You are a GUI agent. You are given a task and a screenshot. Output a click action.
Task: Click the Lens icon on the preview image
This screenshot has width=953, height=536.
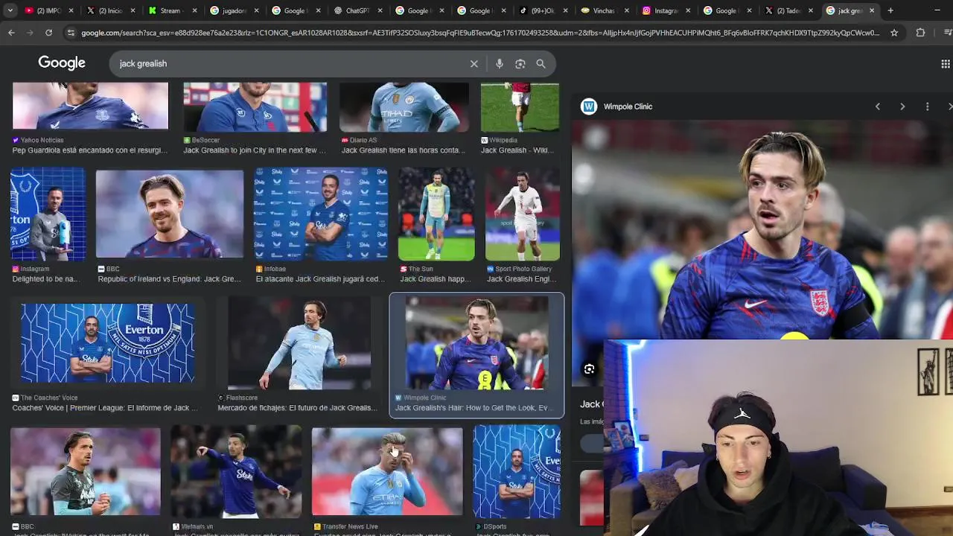589,369
